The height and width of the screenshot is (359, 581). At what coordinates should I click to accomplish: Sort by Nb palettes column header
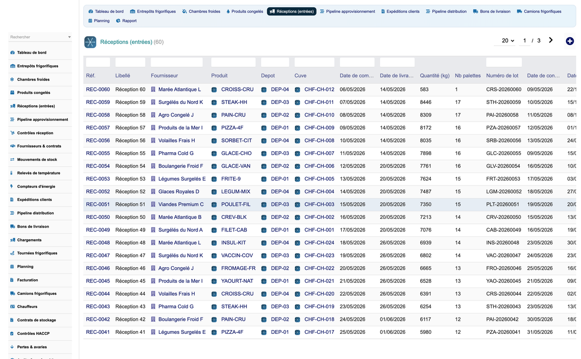coord(468,76)
